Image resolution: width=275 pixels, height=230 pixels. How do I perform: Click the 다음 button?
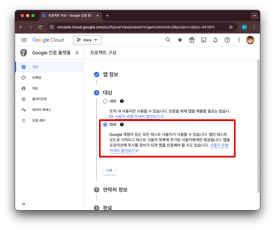click(x=109, y=170)
